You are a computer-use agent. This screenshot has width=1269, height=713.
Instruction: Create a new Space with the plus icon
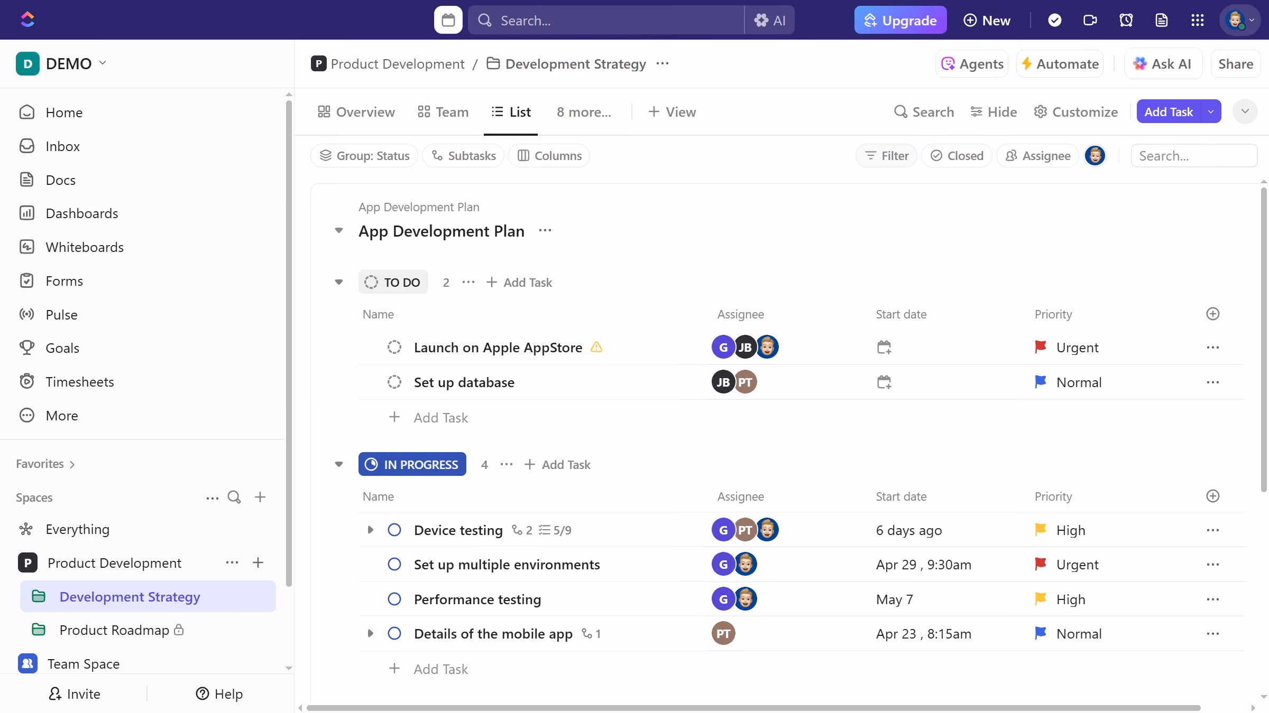pos(260,497)
